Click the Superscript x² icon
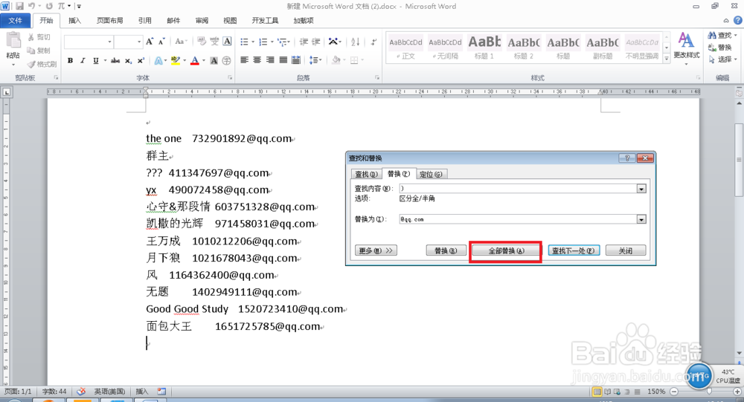The height and width of the screenshot is (402, 744). [x=141, y=61]
